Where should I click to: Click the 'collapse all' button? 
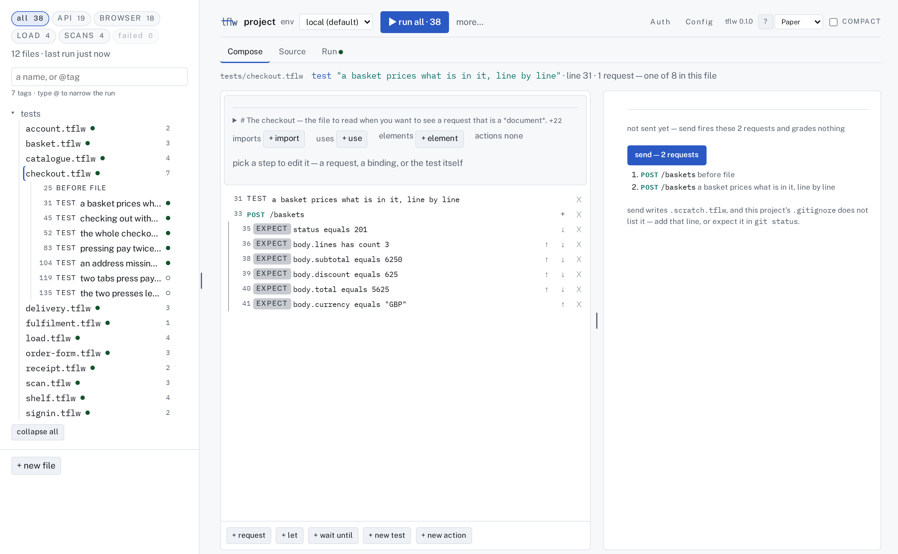coord(37,432)
